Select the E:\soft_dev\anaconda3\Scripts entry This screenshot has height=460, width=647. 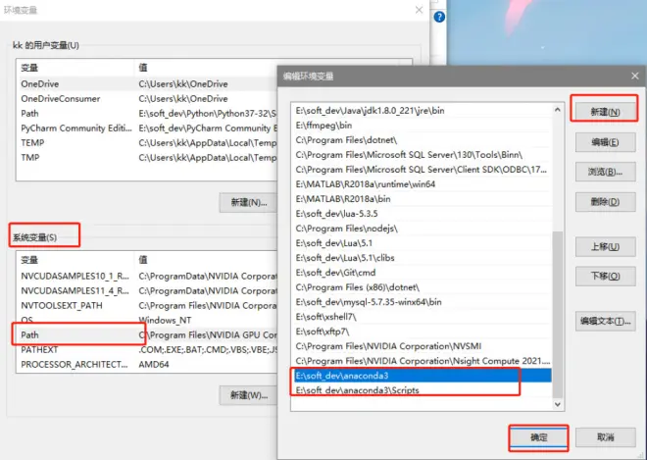[x=421, y=390]
